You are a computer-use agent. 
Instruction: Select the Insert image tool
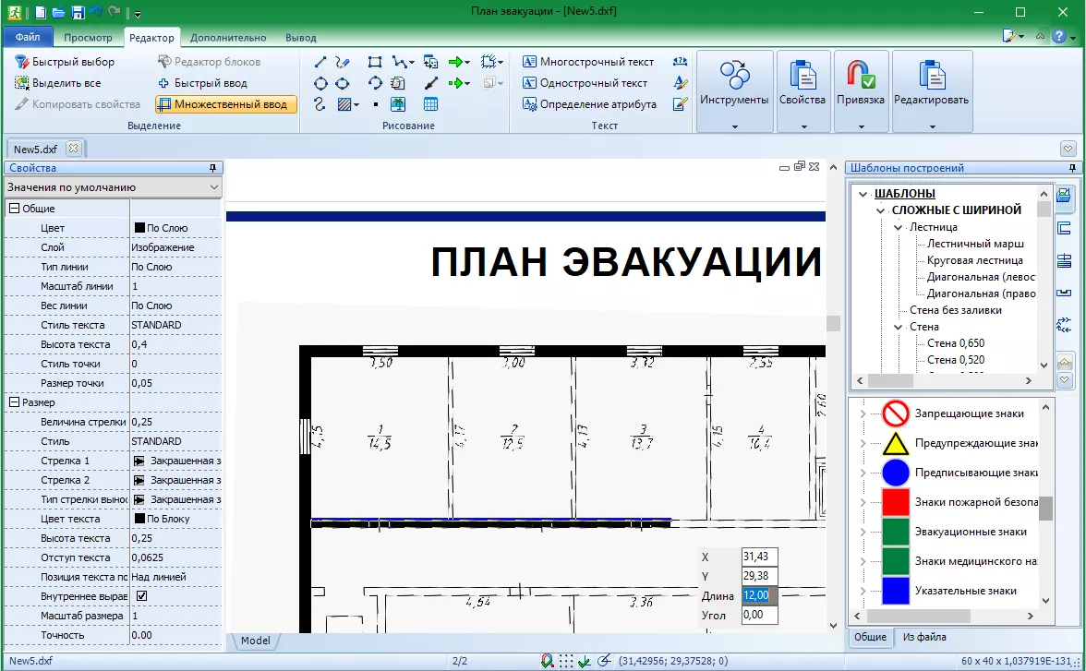tap(397, 103)
